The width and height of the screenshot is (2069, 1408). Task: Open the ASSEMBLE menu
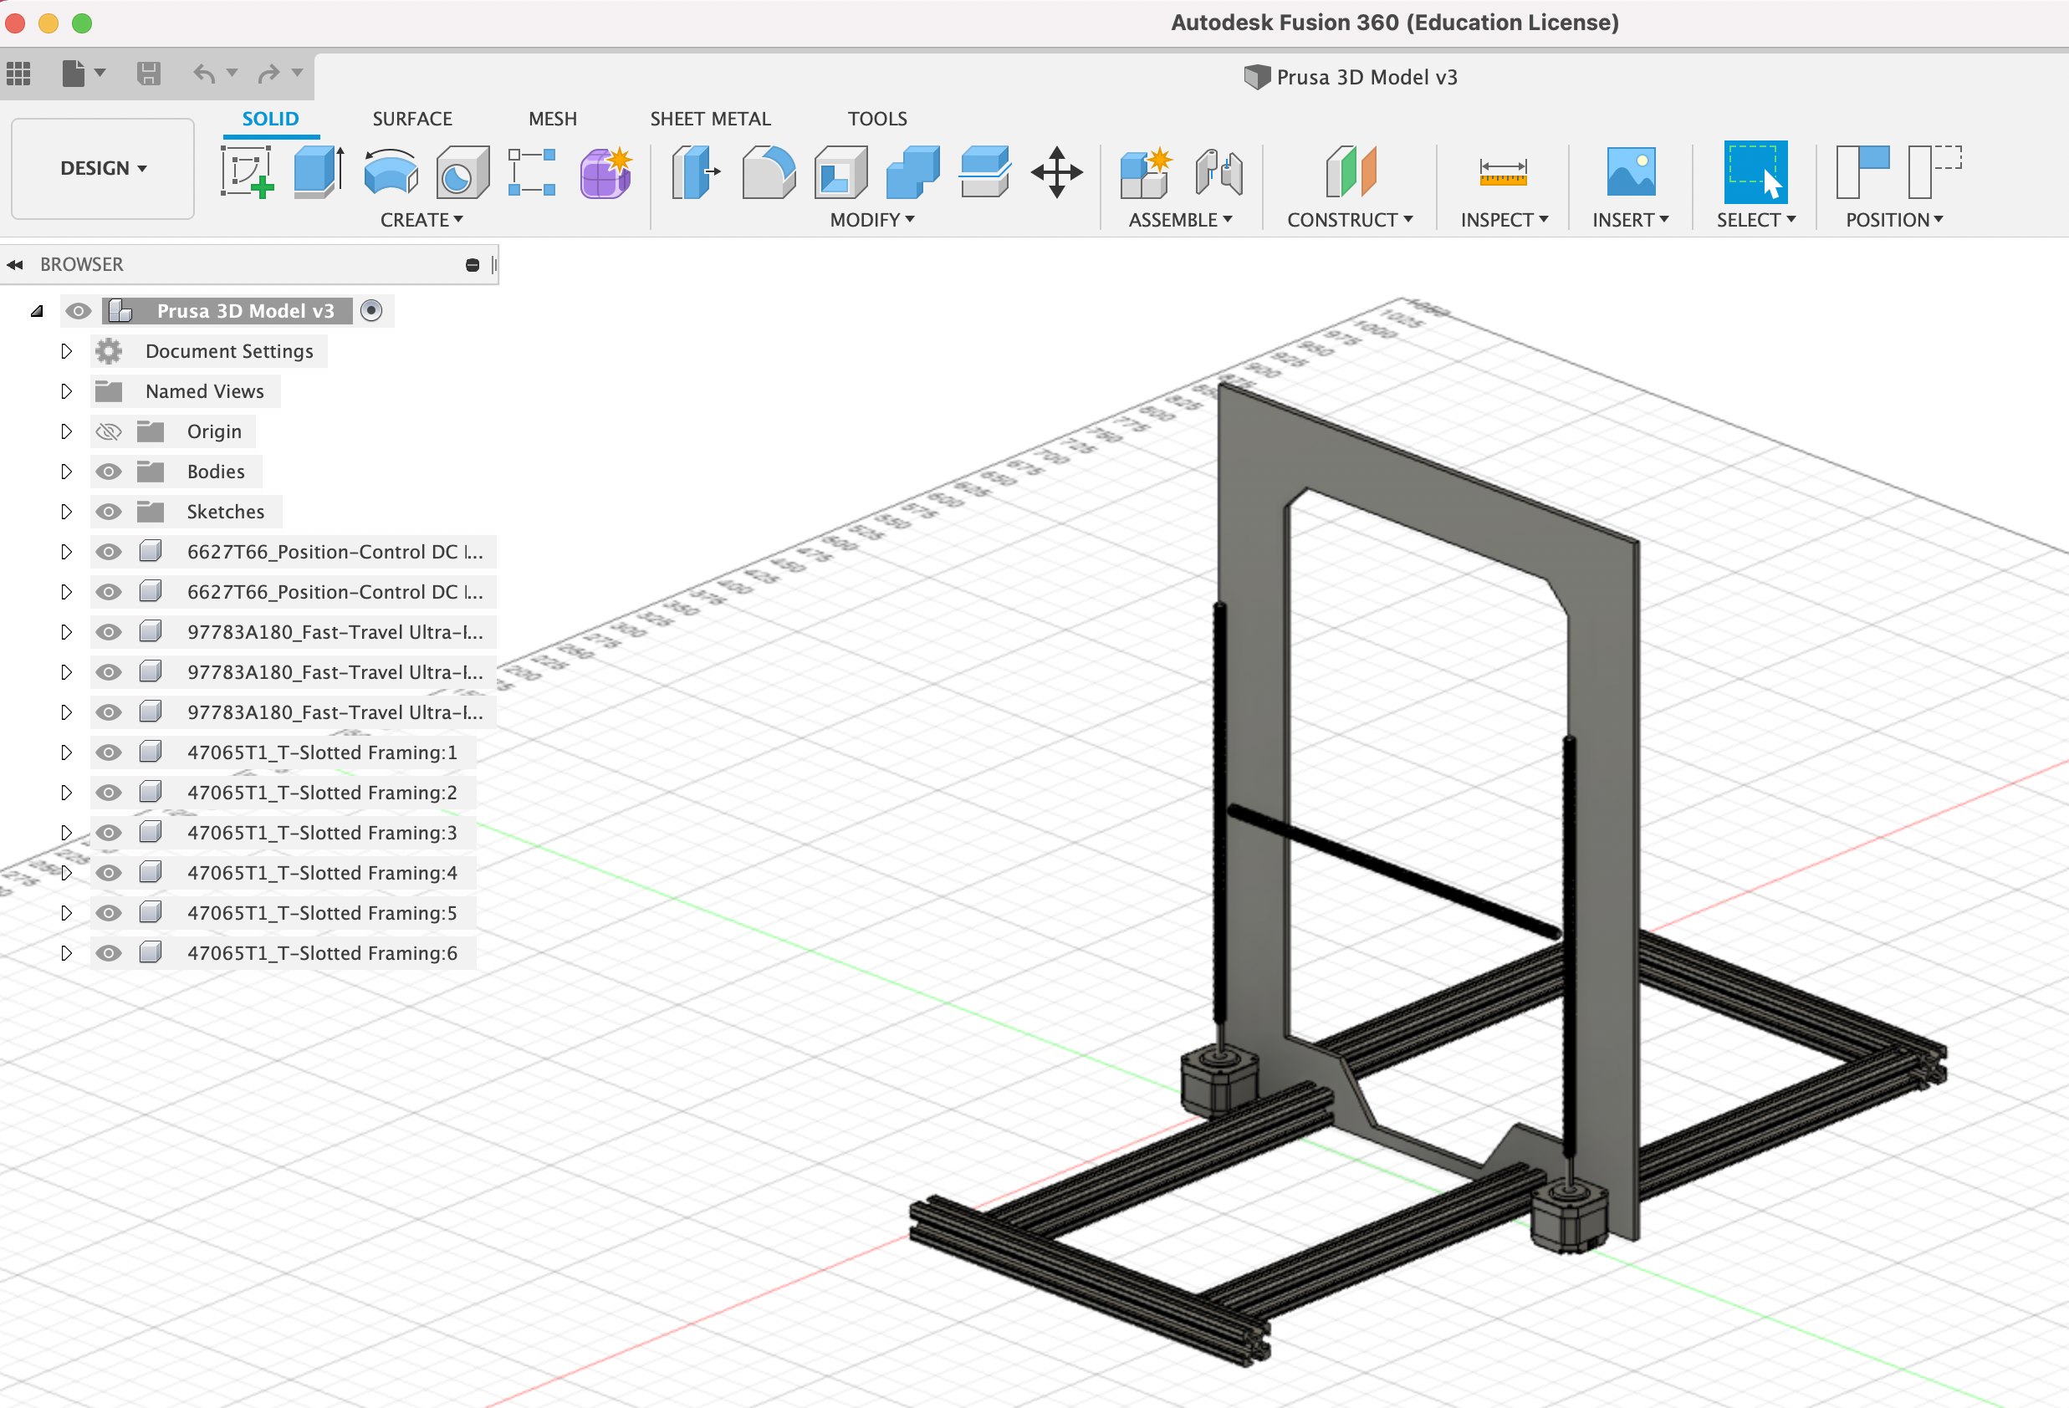tap(1181, 220)
